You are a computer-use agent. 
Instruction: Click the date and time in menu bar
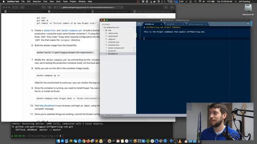pos(224,2)
